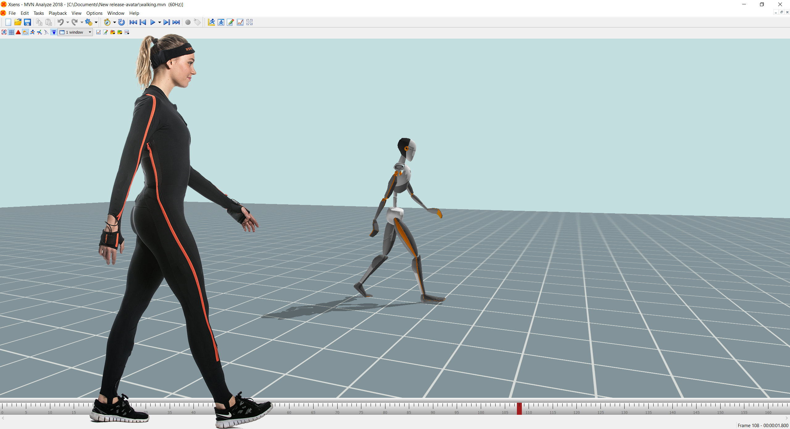Image resolution: width=790 pixels, height=429 pixels.
Task: Expand the undo history dropdown arrow
Action: pos(68,22)
